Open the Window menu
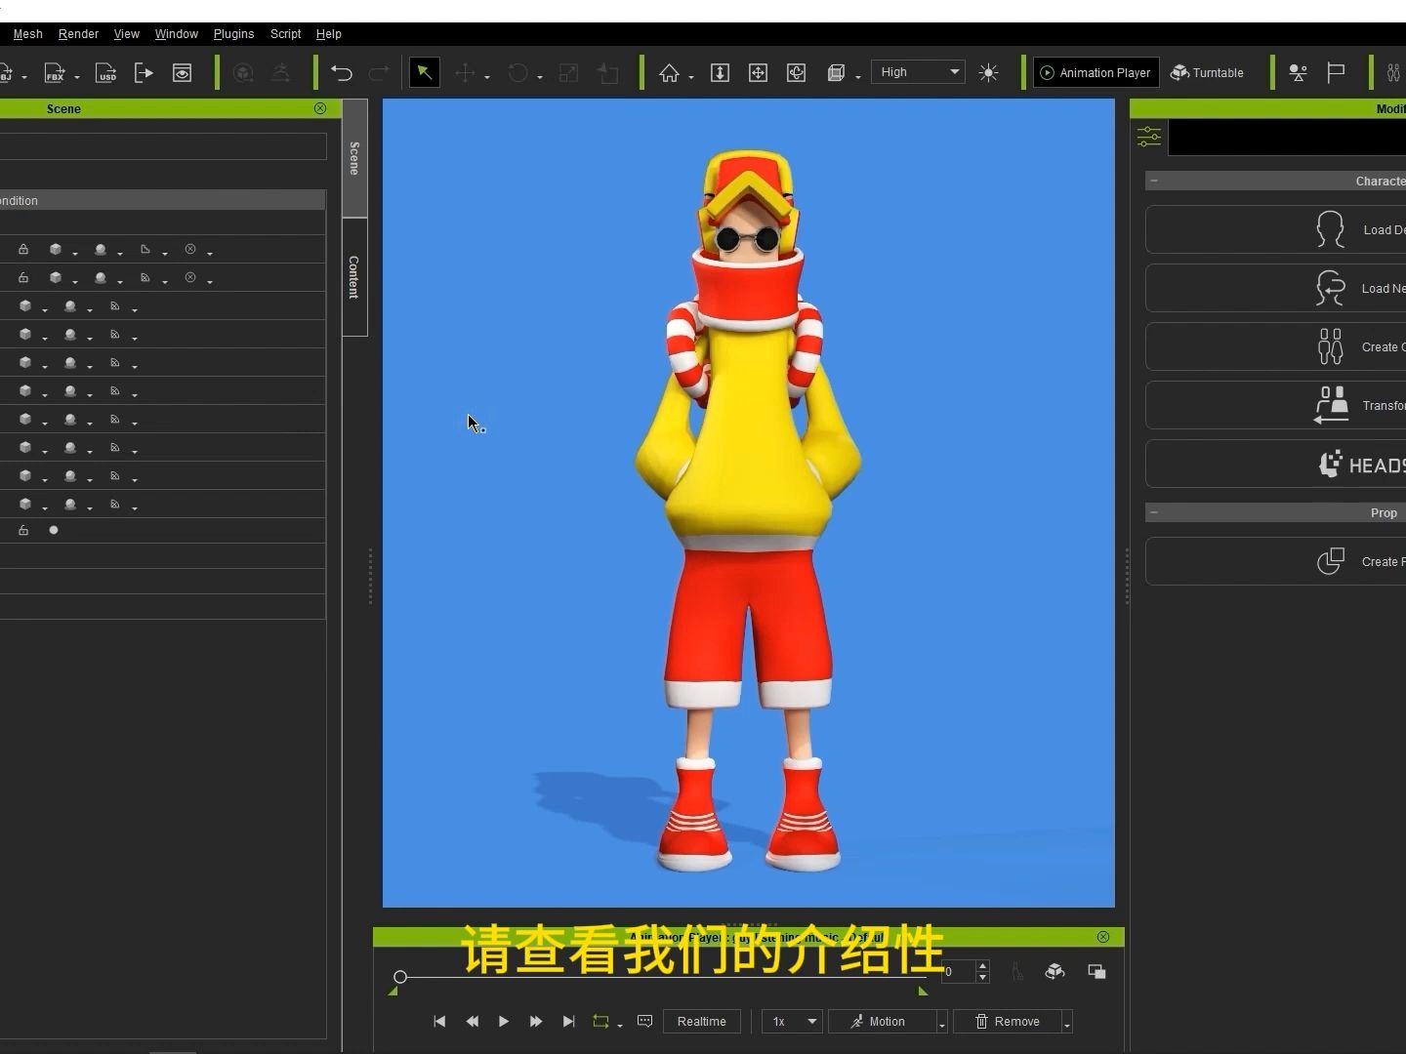Image resolution: width=1406 pixels, height=1054 pixels. [x=177, y=34]
